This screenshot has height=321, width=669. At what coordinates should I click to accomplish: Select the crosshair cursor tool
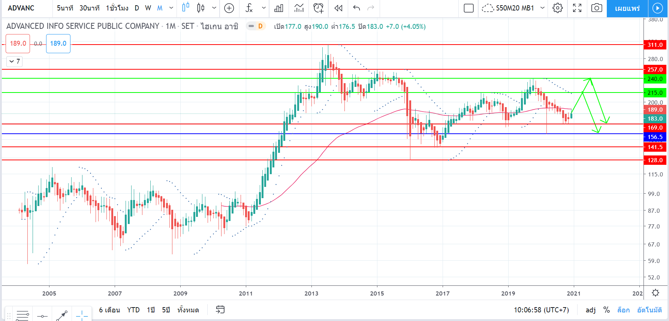tap(82, 316)
